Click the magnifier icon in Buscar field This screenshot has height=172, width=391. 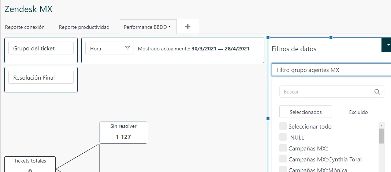[377, 92]
